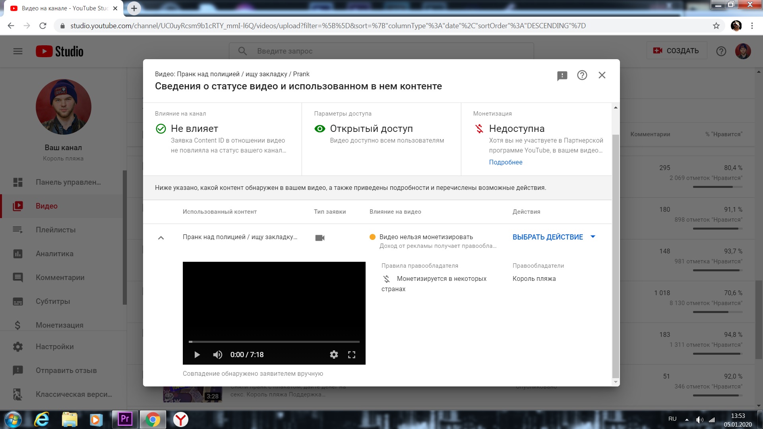Open video player settings gear
Image resolution: width=763 pixels, height=429 pixels.
(334, 355)
